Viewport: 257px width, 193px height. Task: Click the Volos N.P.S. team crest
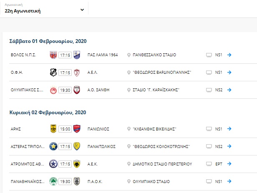tap(53, 55)
